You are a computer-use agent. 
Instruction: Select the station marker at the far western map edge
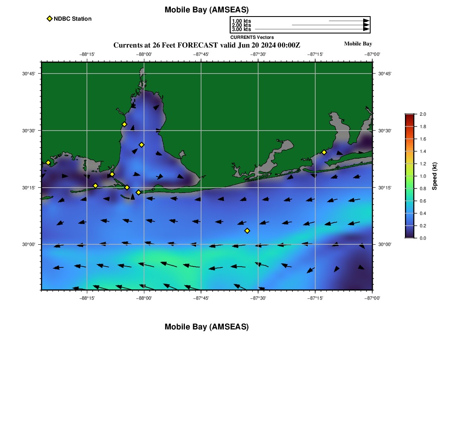tap(48, 162)
